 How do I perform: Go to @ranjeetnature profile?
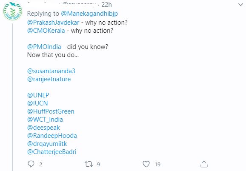(x=49, y=79)
